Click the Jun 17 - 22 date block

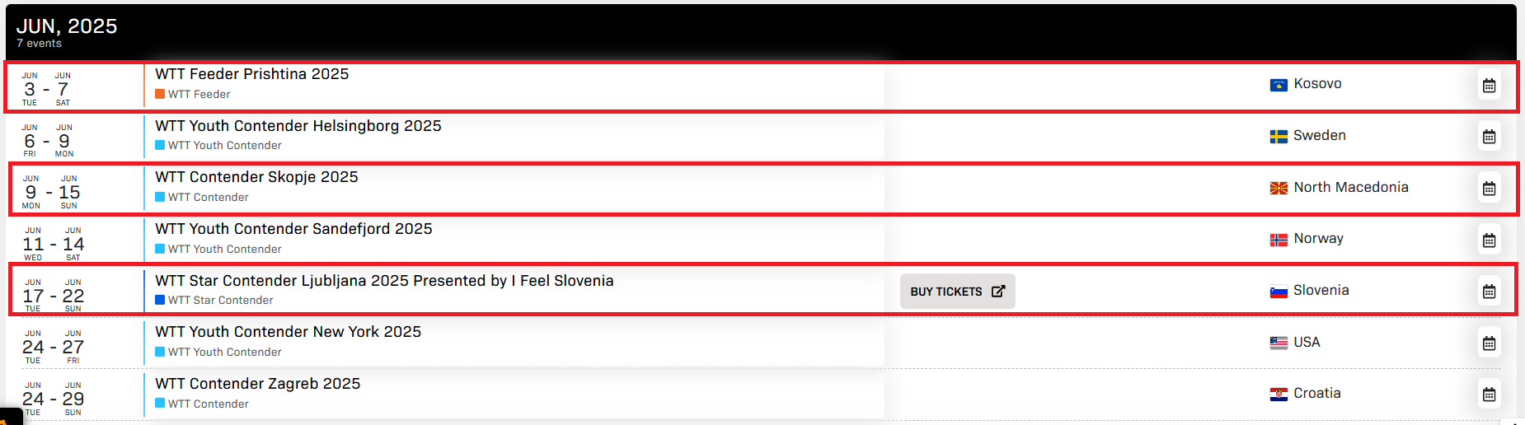[53, 295]
